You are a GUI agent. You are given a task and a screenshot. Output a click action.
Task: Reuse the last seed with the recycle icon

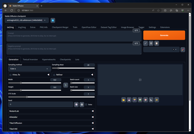click(x=82, y=105)
